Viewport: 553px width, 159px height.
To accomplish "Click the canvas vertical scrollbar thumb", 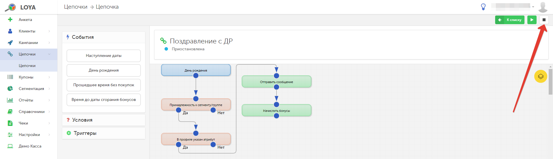I will [x=550, y=82].
